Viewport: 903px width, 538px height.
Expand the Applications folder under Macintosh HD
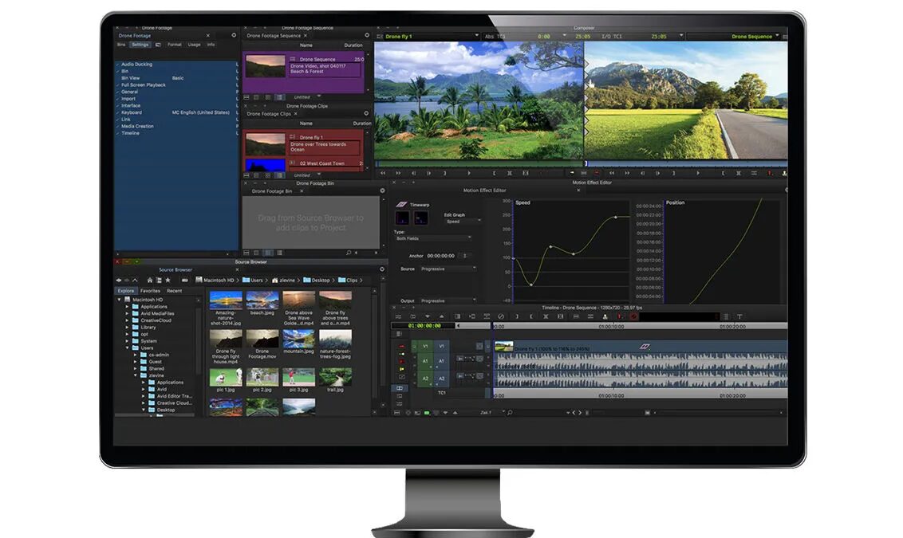[127, 307]
